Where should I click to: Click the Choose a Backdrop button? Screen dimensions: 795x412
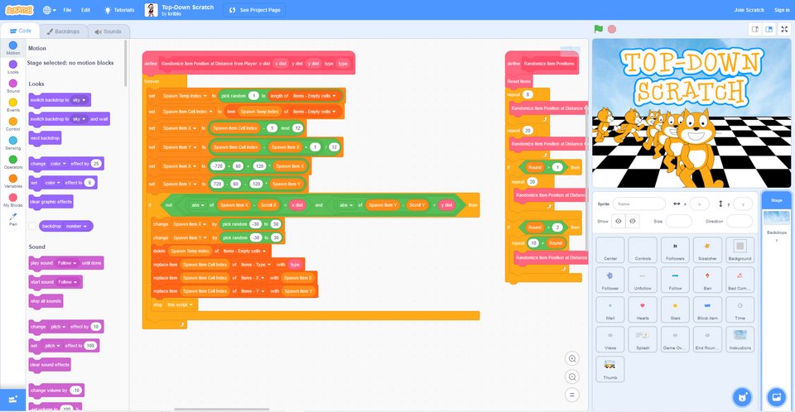(x=776, y=397)
